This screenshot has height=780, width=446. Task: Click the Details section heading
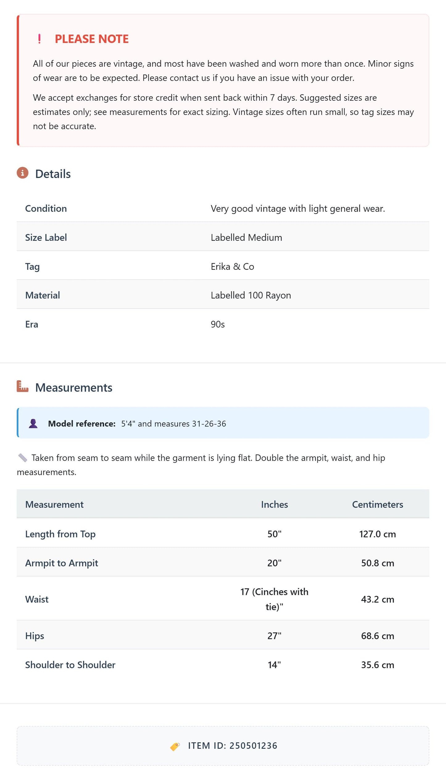click(x=53, y=174)
